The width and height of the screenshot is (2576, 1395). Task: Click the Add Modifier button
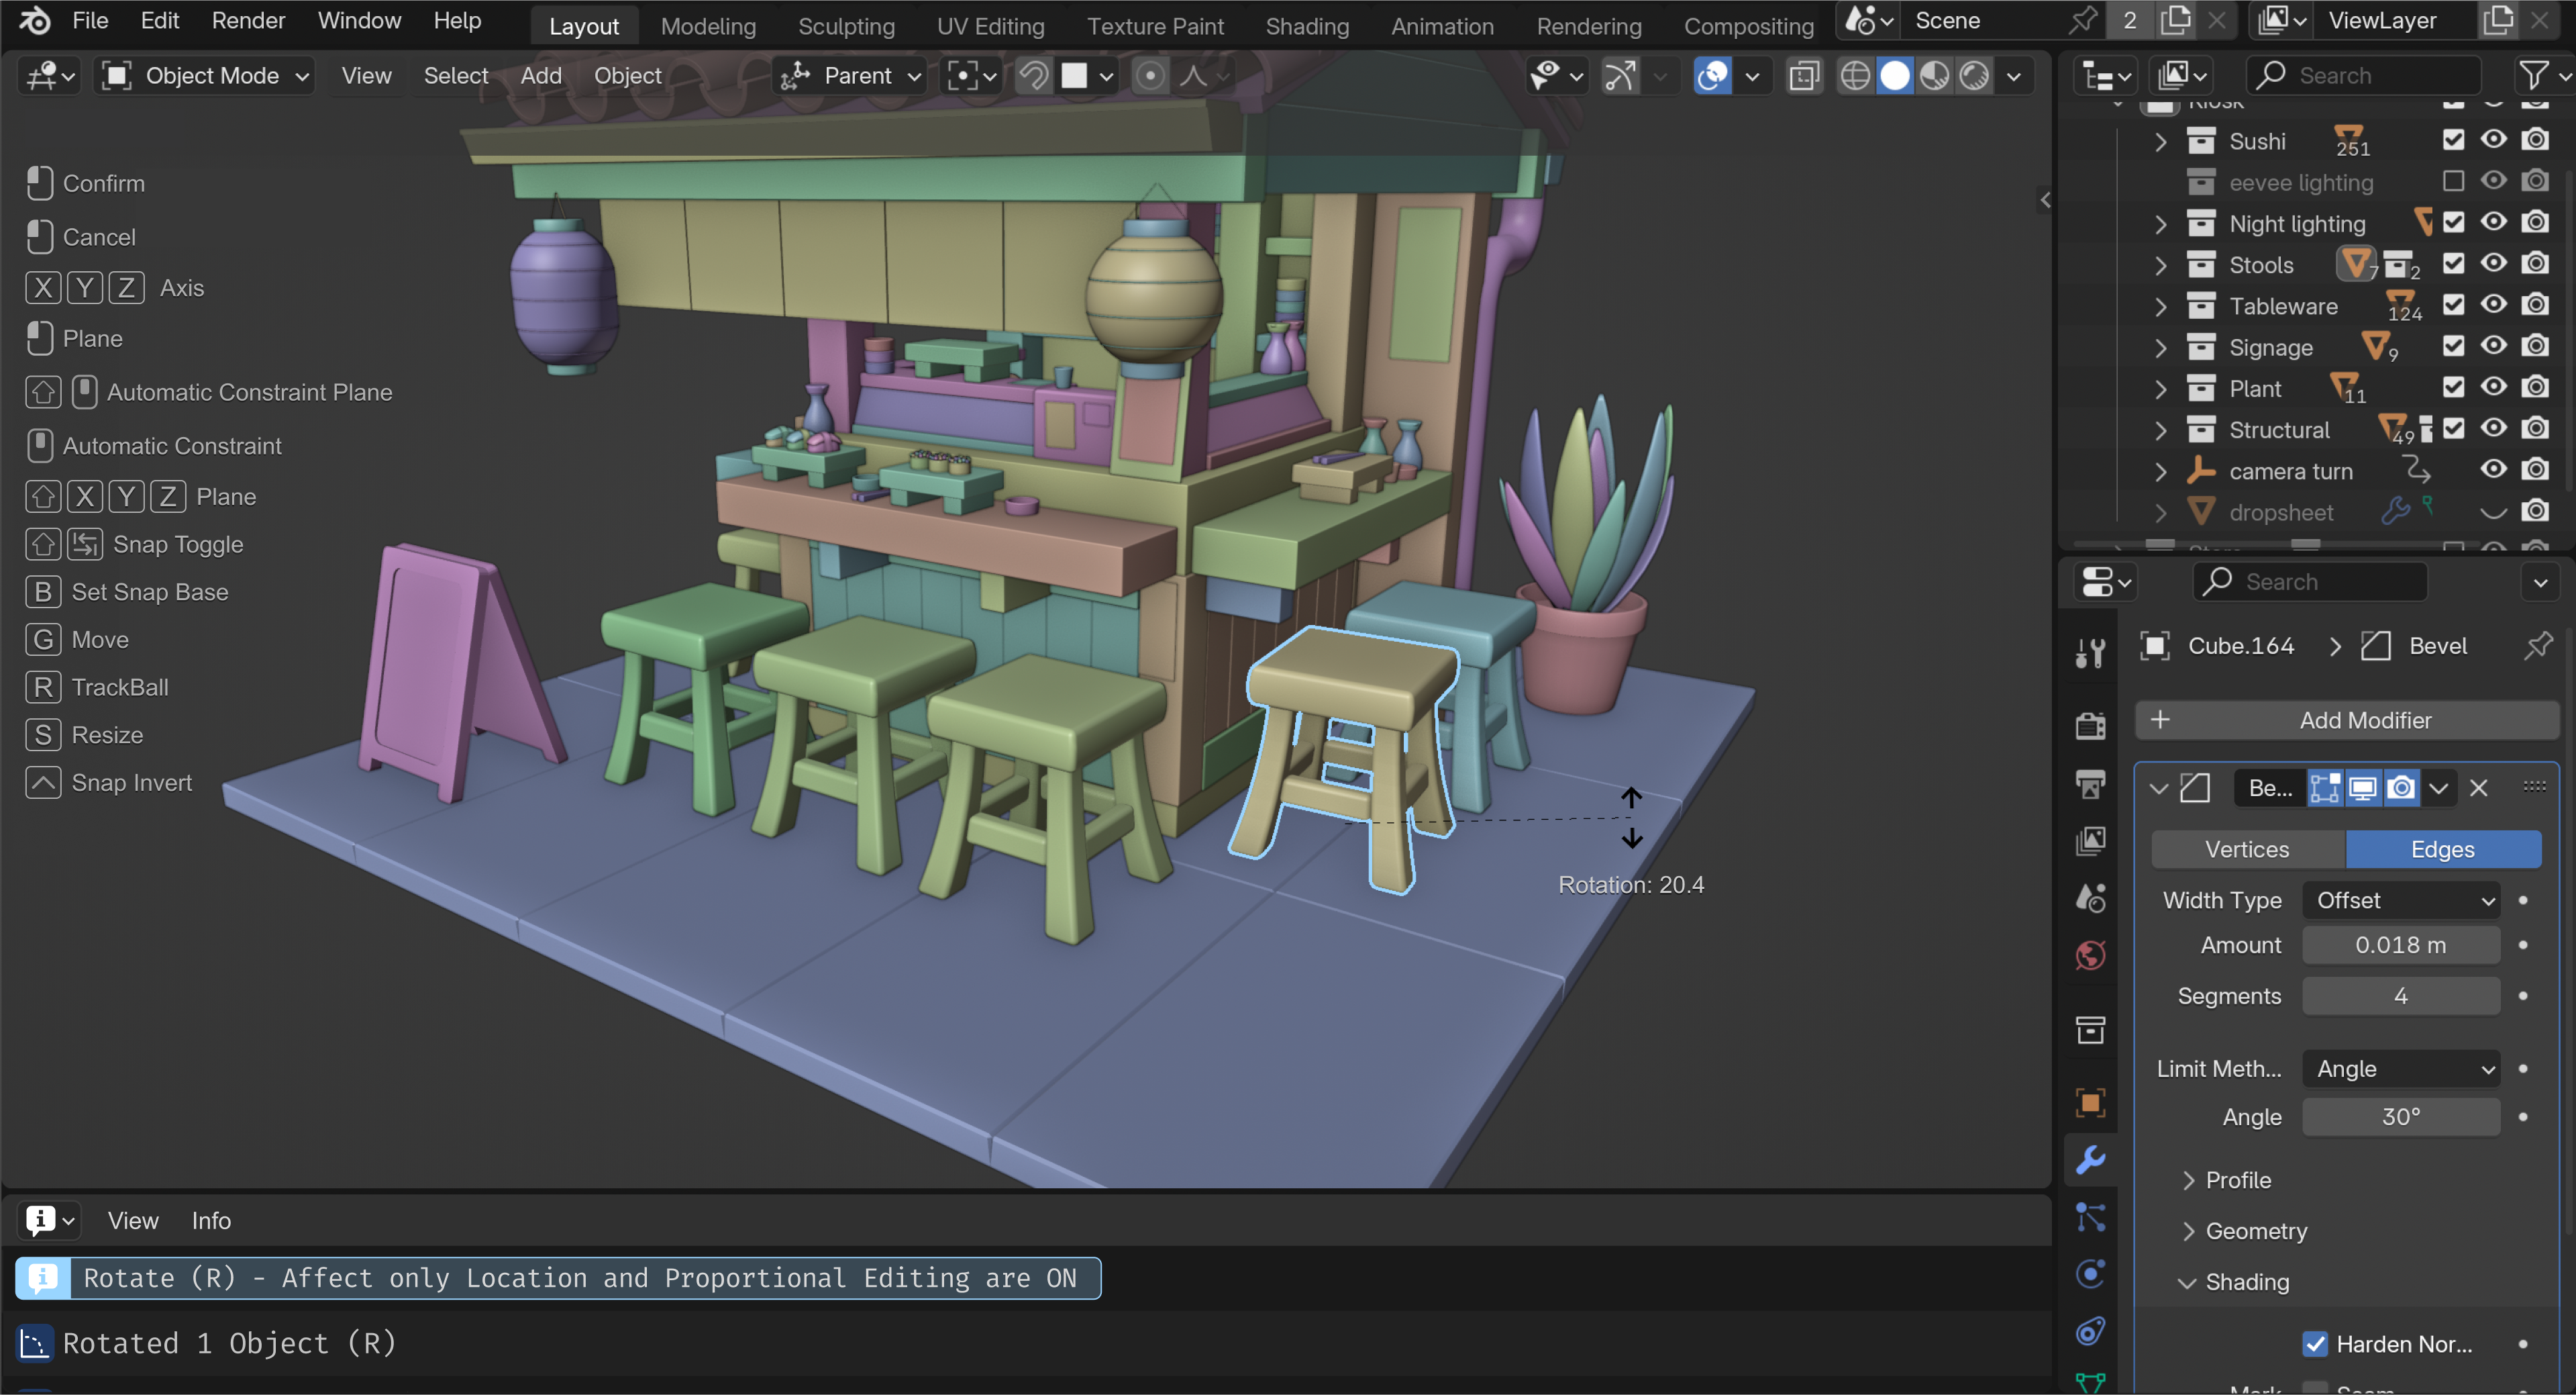(x=2347, y=720)
